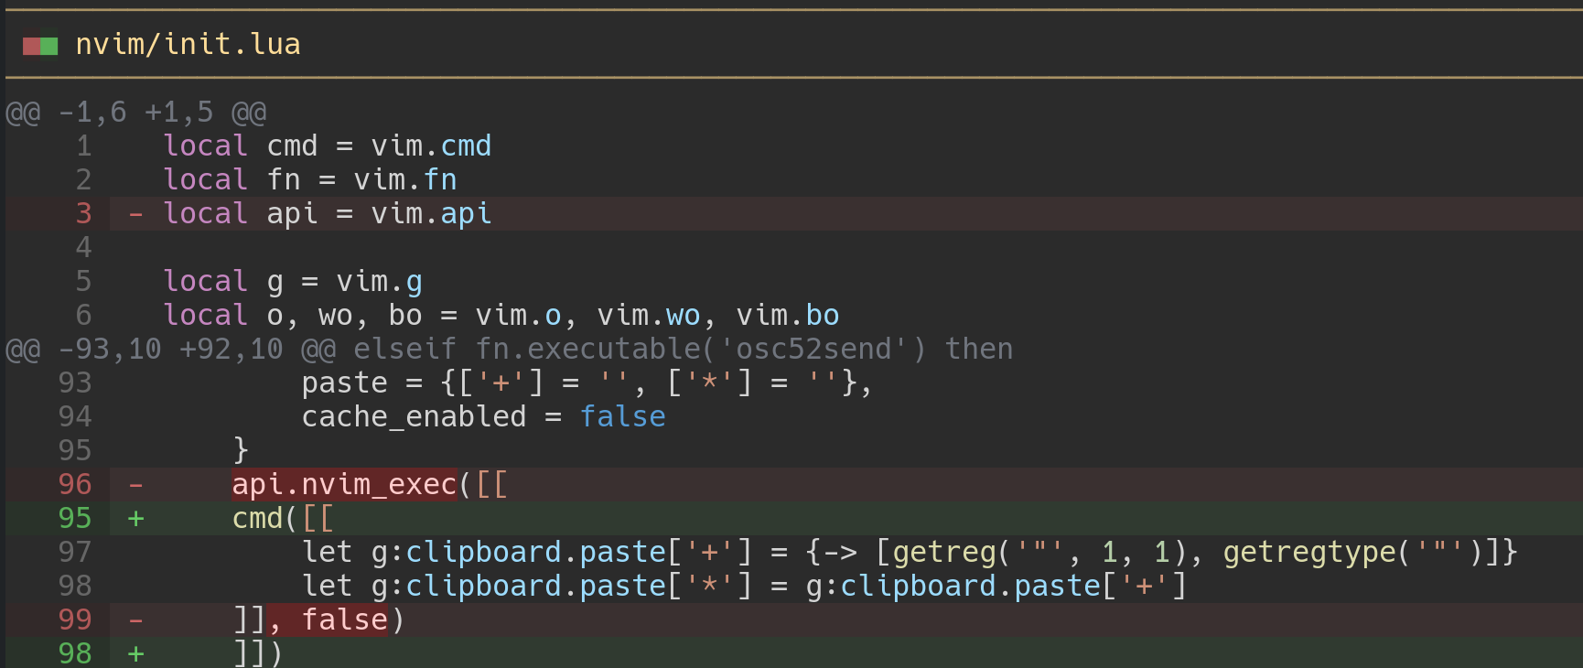The width and height of the screenshot is (1583, 668).
Task: Click line number 99 in gutter
Action: coord(75,620)
